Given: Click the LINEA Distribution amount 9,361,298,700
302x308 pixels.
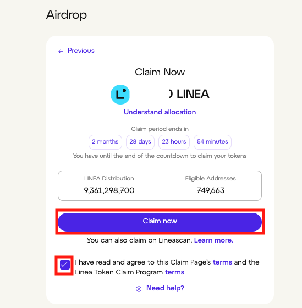Looking at the screenshot, I should pos(109,190).
